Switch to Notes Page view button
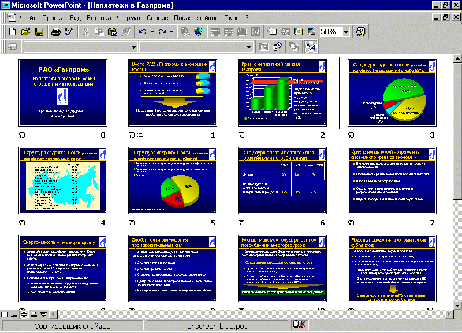The image size is (462, 333). [x=34, y=314]
